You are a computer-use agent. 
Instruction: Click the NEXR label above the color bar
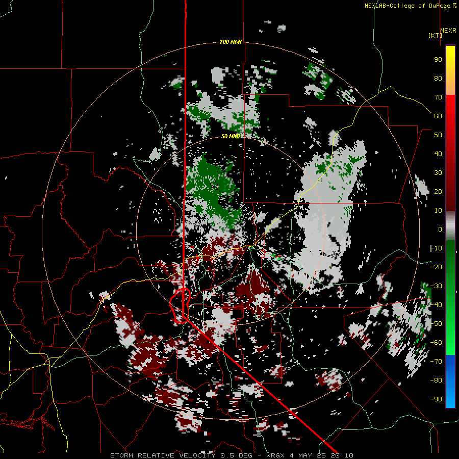tap(448, 31)
